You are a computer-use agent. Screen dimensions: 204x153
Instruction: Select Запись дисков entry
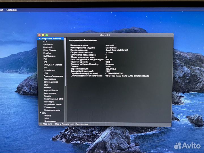tap(51, 82)
